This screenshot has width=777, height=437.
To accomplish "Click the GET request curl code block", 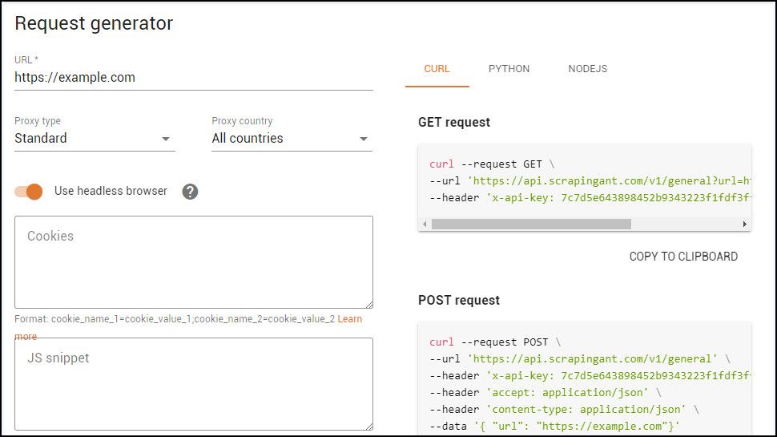I will coord(585,181).
